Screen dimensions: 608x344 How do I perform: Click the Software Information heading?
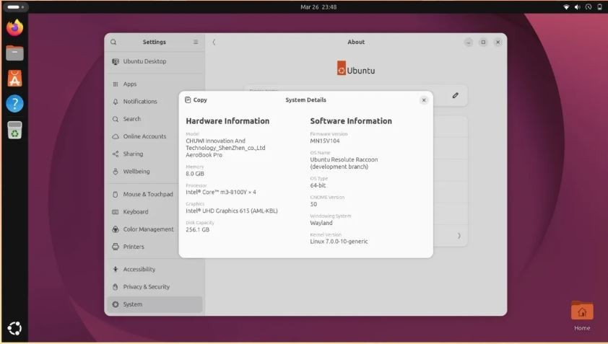click(351, 121)
